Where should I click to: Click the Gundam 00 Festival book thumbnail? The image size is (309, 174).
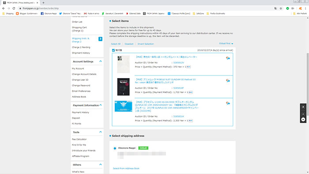point(123,87)
